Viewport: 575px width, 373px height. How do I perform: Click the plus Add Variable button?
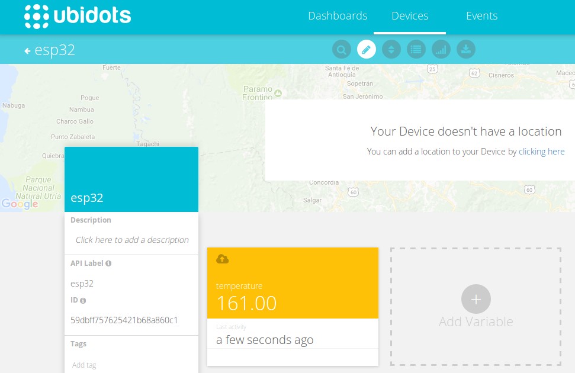[476, 299]
